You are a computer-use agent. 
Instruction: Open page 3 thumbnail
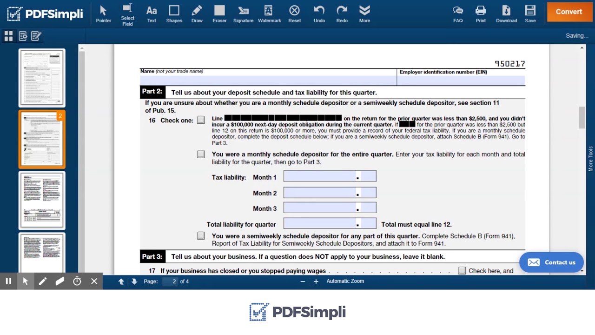[42, 201]
